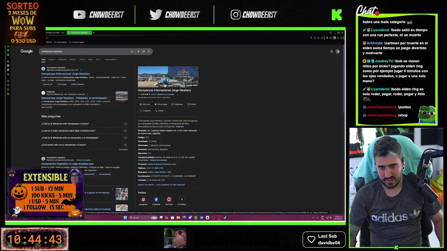
Task: Click the File Explorer folder in taskbar
Action: 178,218
